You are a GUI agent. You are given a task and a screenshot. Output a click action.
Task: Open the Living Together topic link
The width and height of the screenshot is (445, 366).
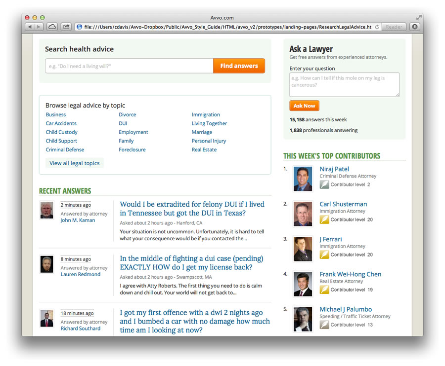[x=210, y=123]
